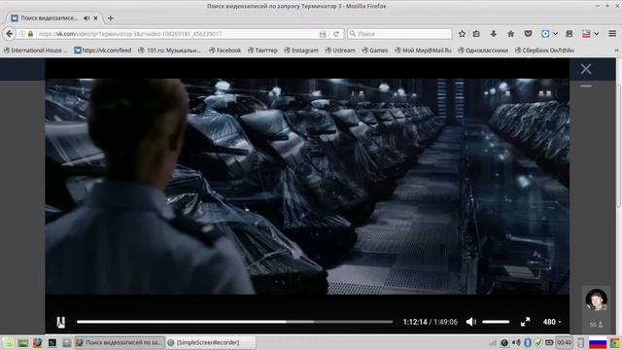Open the network tray icon
Viewport: 622px width, 350px height.
493,343
